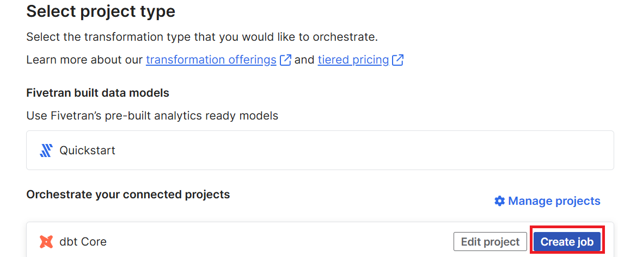618x257 pixels.
Task: Click the transformation type description sentence
Action: [202, 37]
